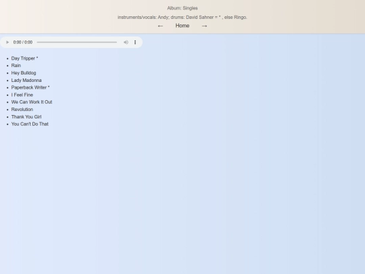Go to previous album with left arrow

point(160,26)
